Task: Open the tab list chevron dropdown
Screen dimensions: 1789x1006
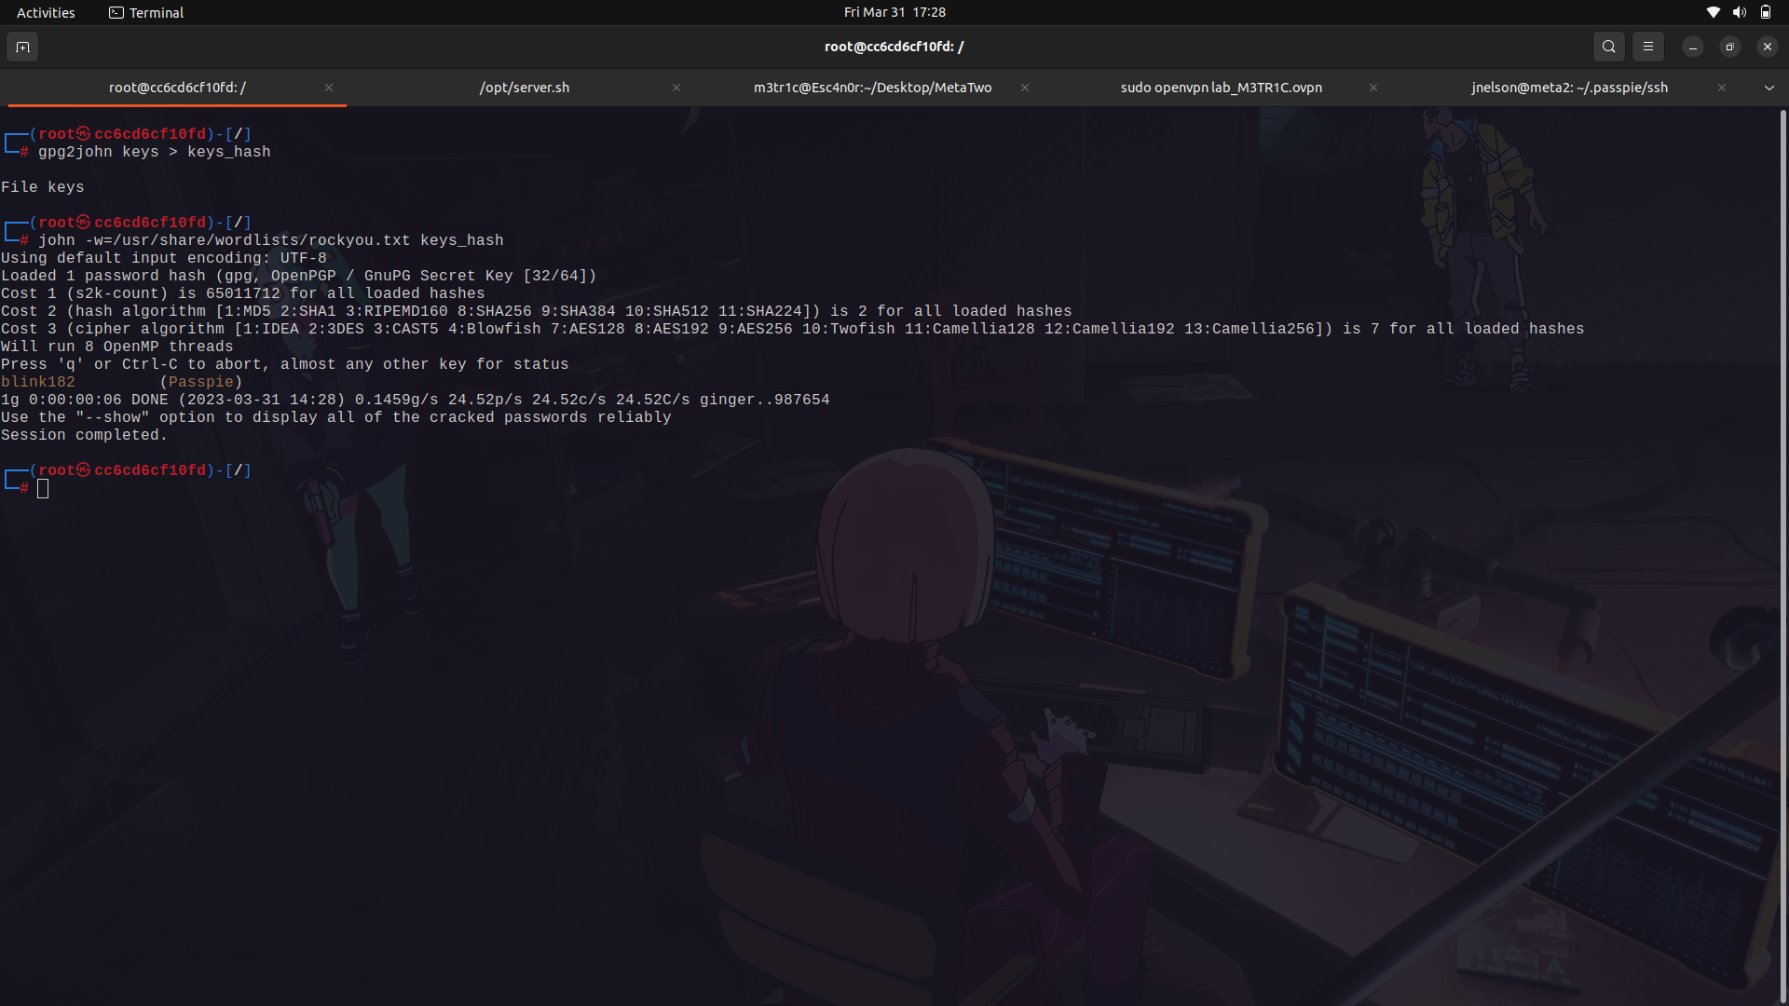Action: point(1769,88)
